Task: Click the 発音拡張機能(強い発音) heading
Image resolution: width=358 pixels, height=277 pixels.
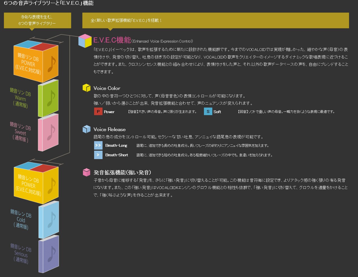Action: coord(122,173)
